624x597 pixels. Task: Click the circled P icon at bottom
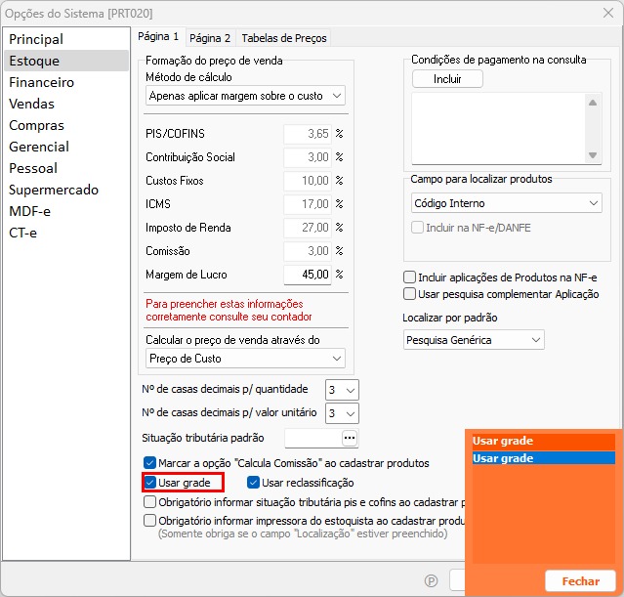[432, 580]
